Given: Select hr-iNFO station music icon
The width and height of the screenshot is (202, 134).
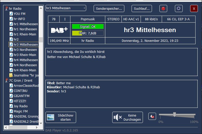Looking at the screenshot, I should click(x=11, y=19).
